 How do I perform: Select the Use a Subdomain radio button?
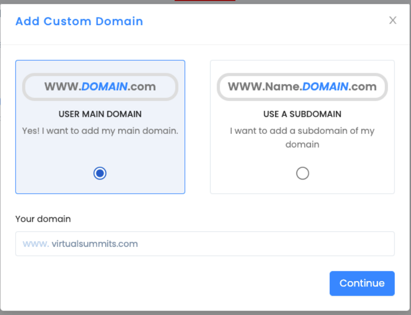(302, 174)
